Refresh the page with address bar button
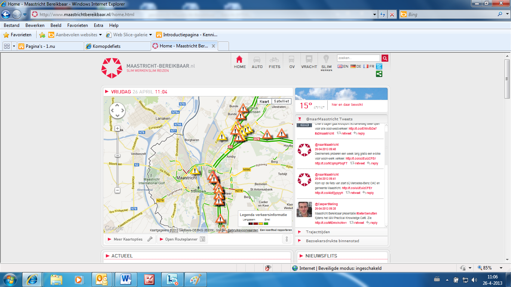The image size is (511, 287). (x=383, y=15)
